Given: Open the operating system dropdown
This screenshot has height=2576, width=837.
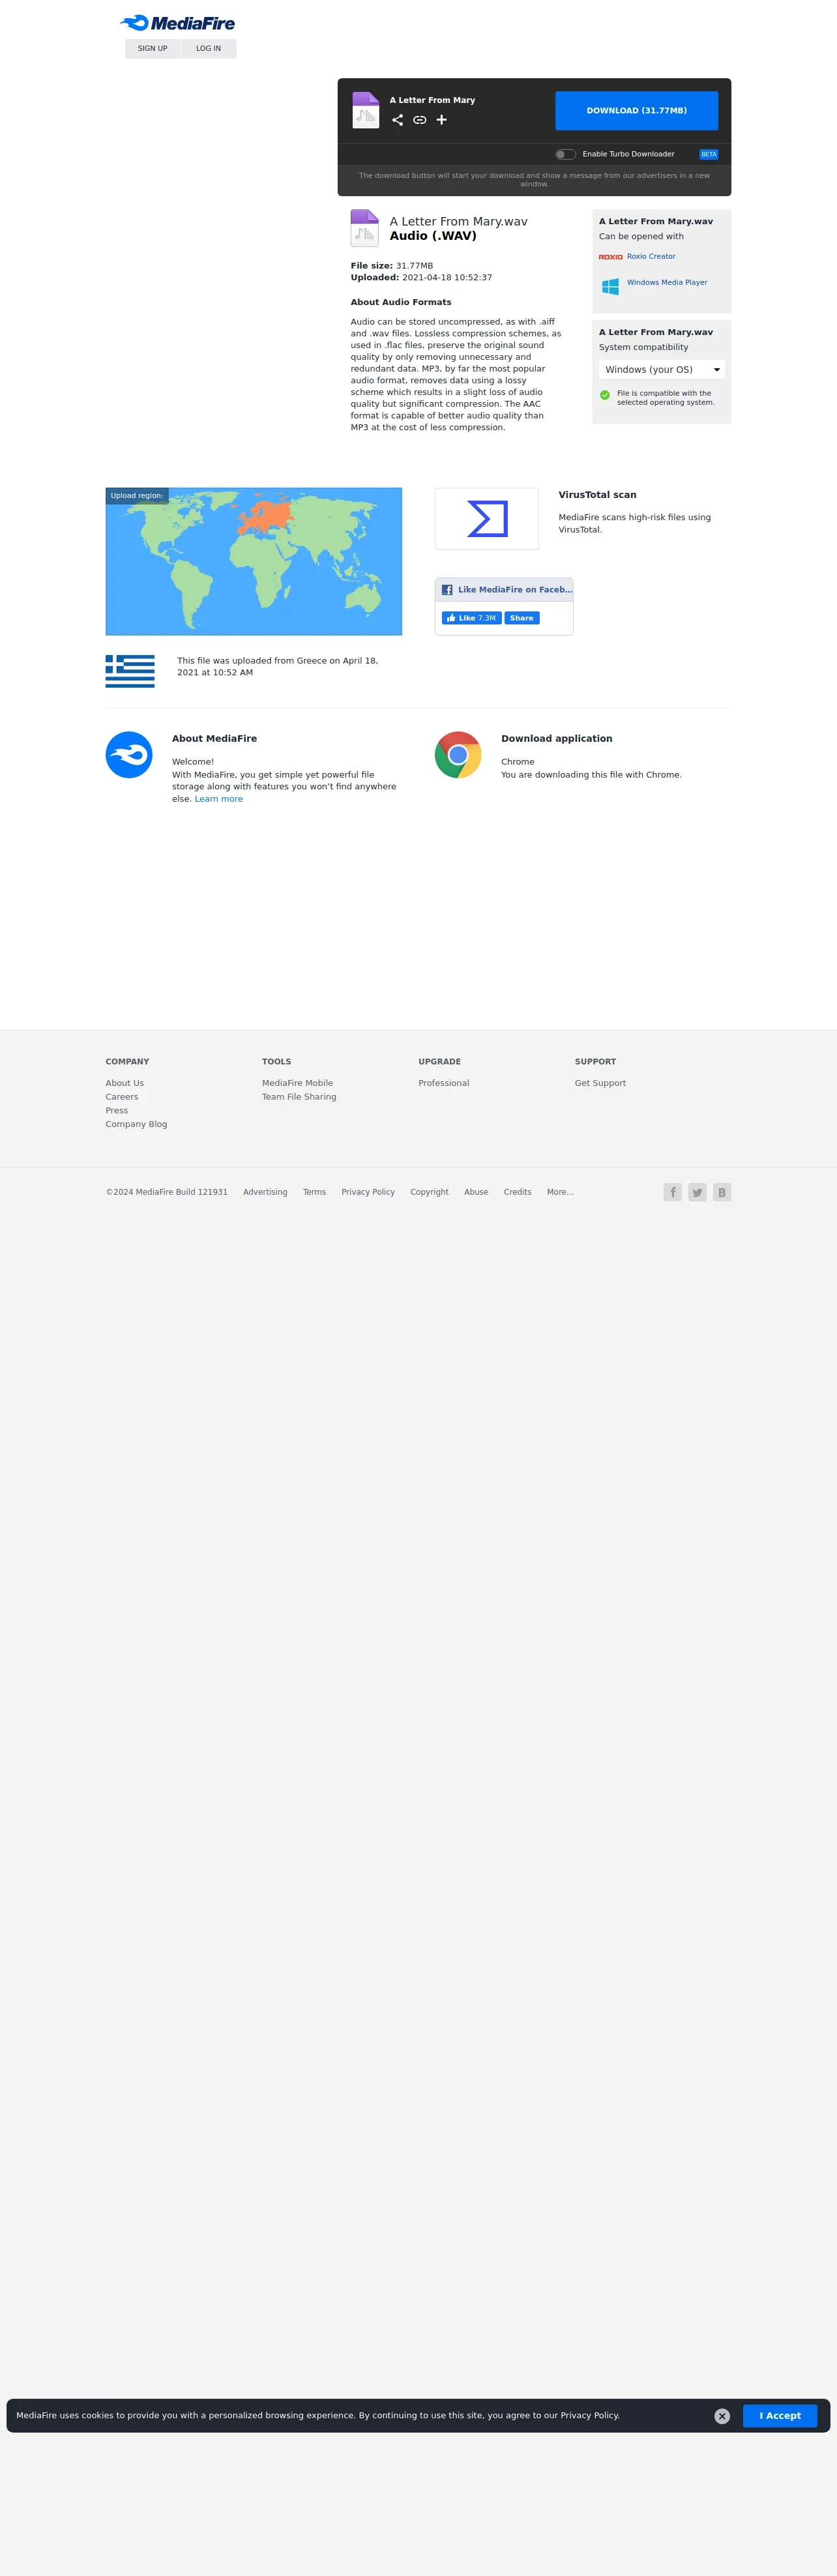Looking at the screenshot, I should [x=662, y=370].
